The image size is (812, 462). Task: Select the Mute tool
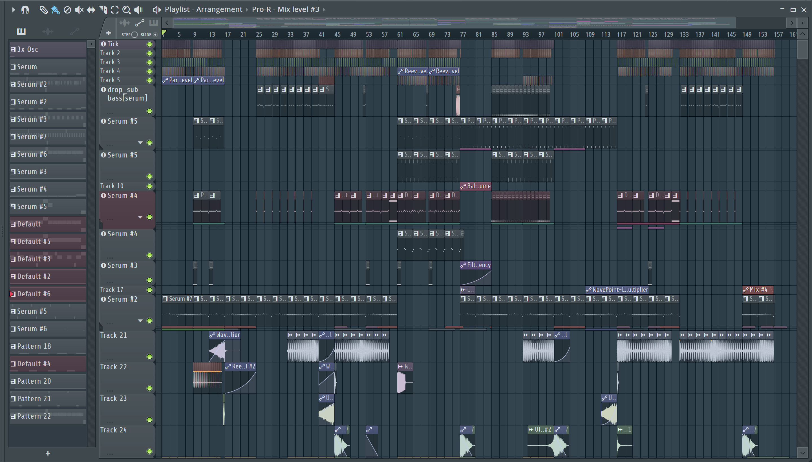[x=79, y=10]
